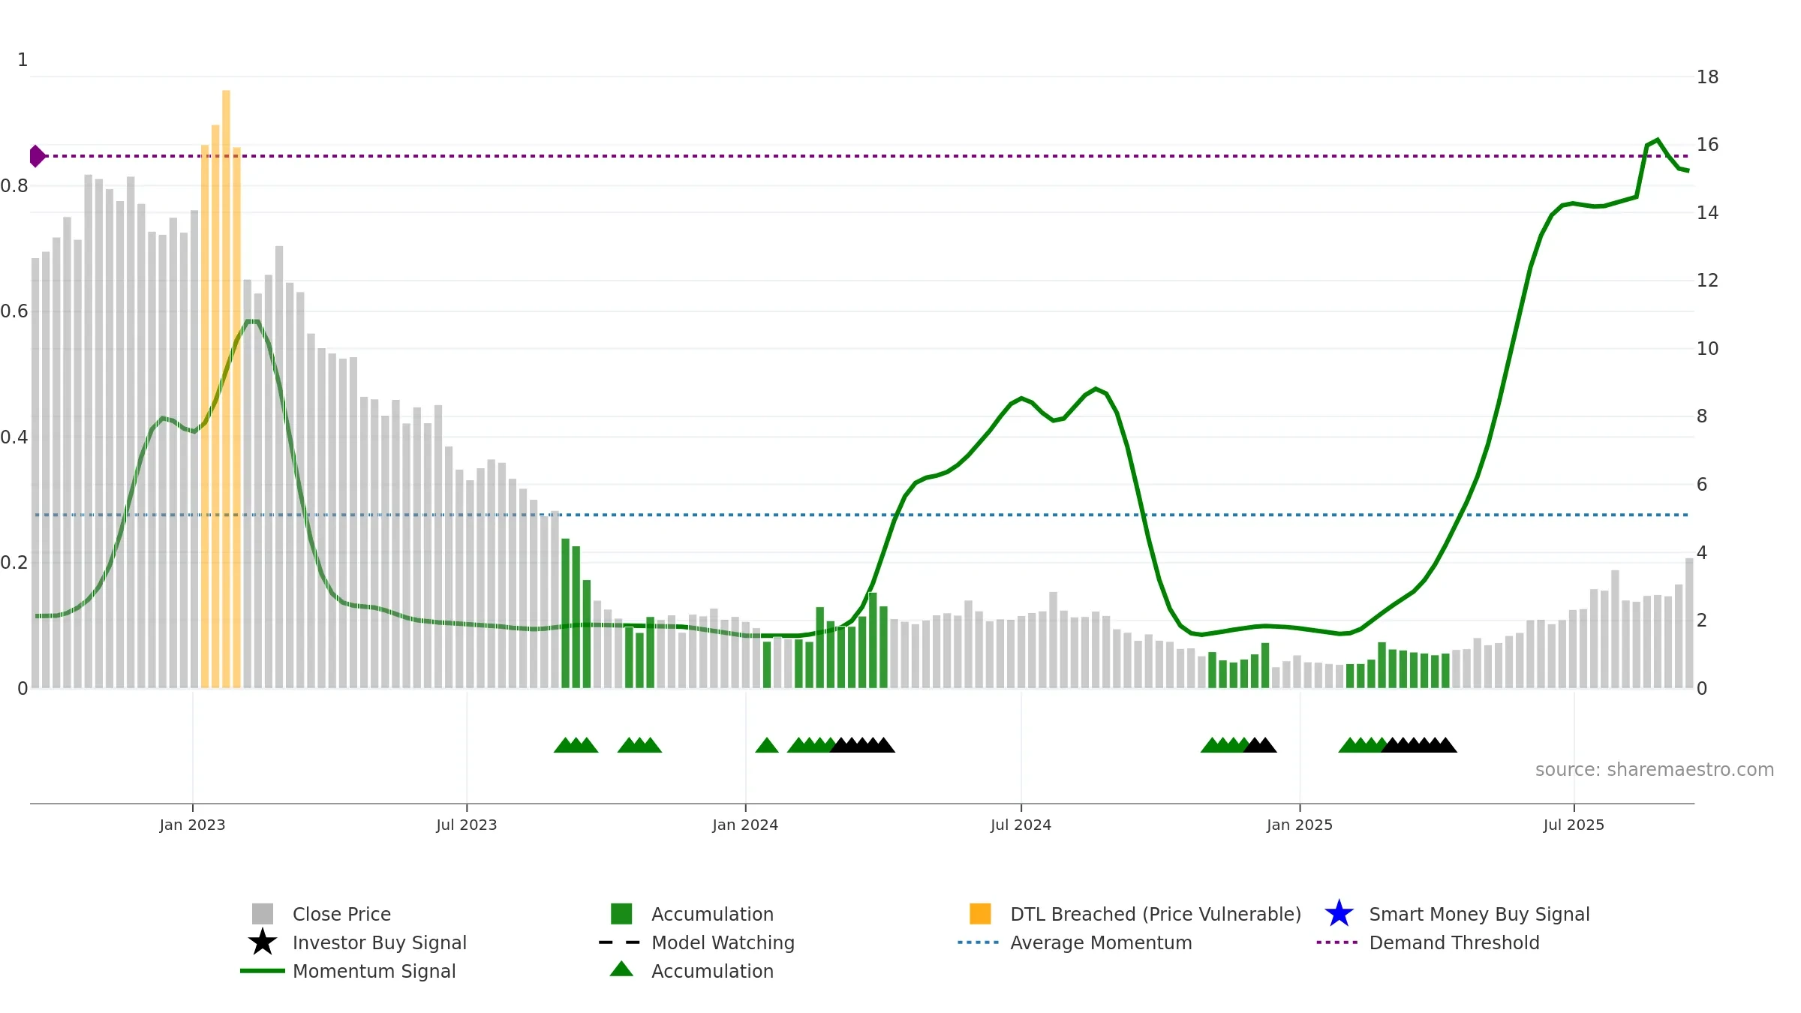The image size is (1801, 1013).
Task: Toggle the Close Price legend label
Action: (x=341, y=914)
